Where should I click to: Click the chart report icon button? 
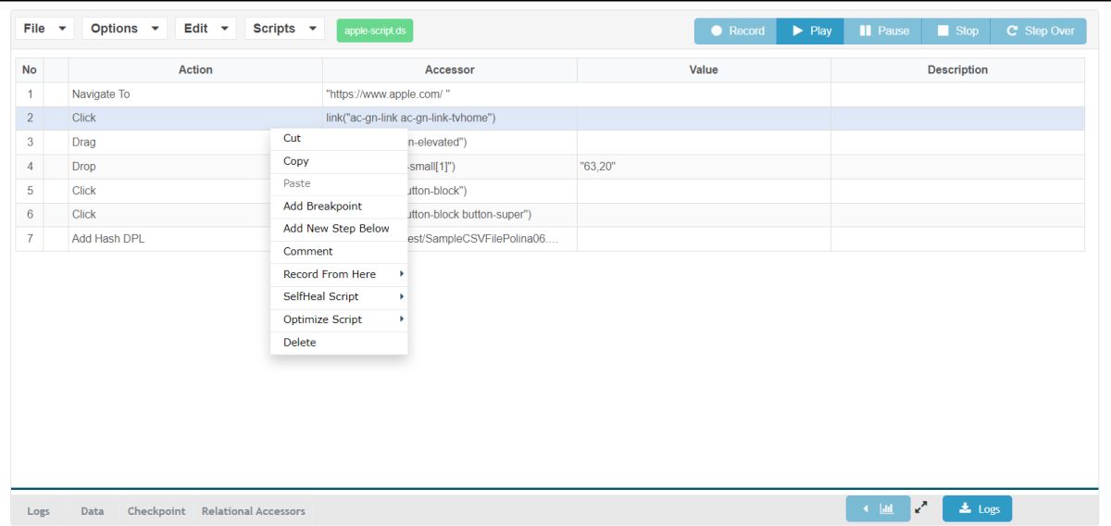878,508
